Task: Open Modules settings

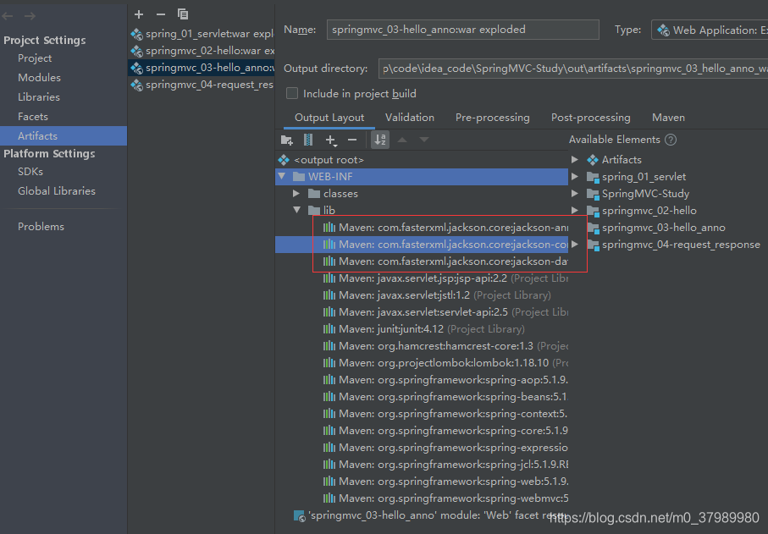Action: [x=39, y=77]
